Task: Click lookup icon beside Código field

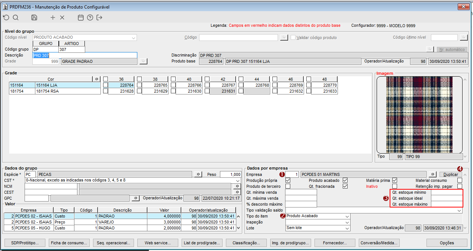Action: pyautogui.click(x=284, y=38)
